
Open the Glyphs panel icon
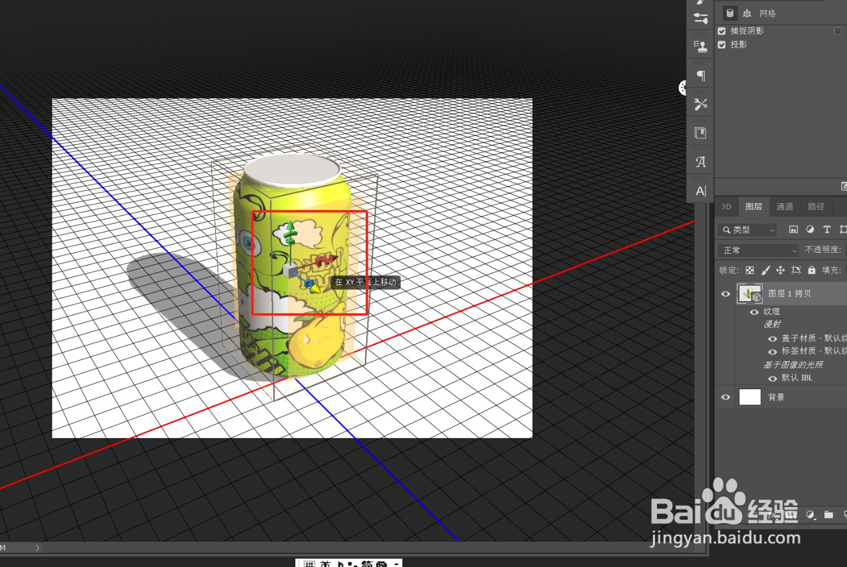pyautogui.click(x=700, y=162)
